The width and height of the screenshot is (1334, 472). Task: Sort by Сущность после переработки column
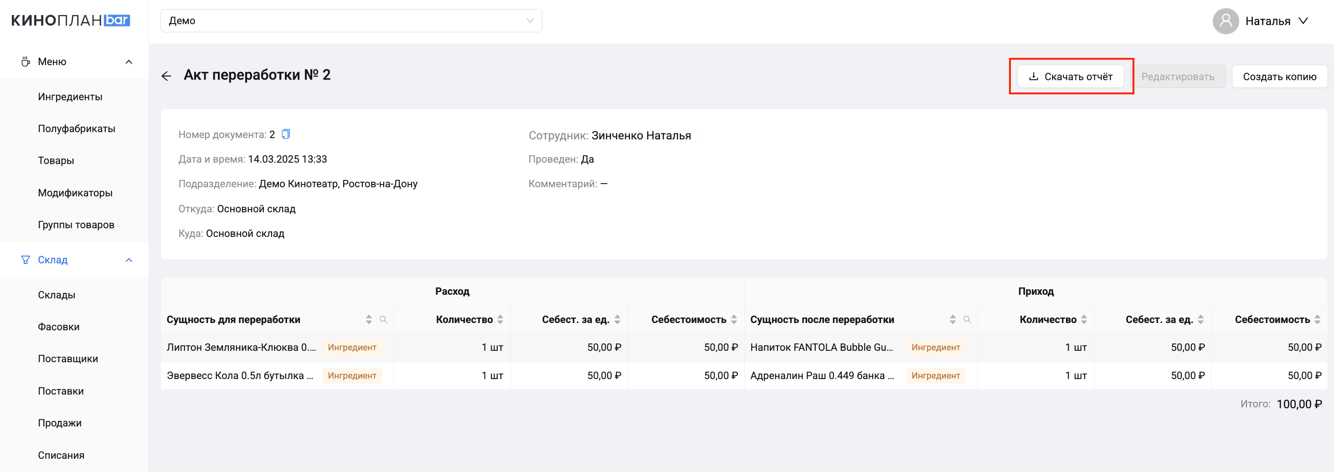[953, 319]
